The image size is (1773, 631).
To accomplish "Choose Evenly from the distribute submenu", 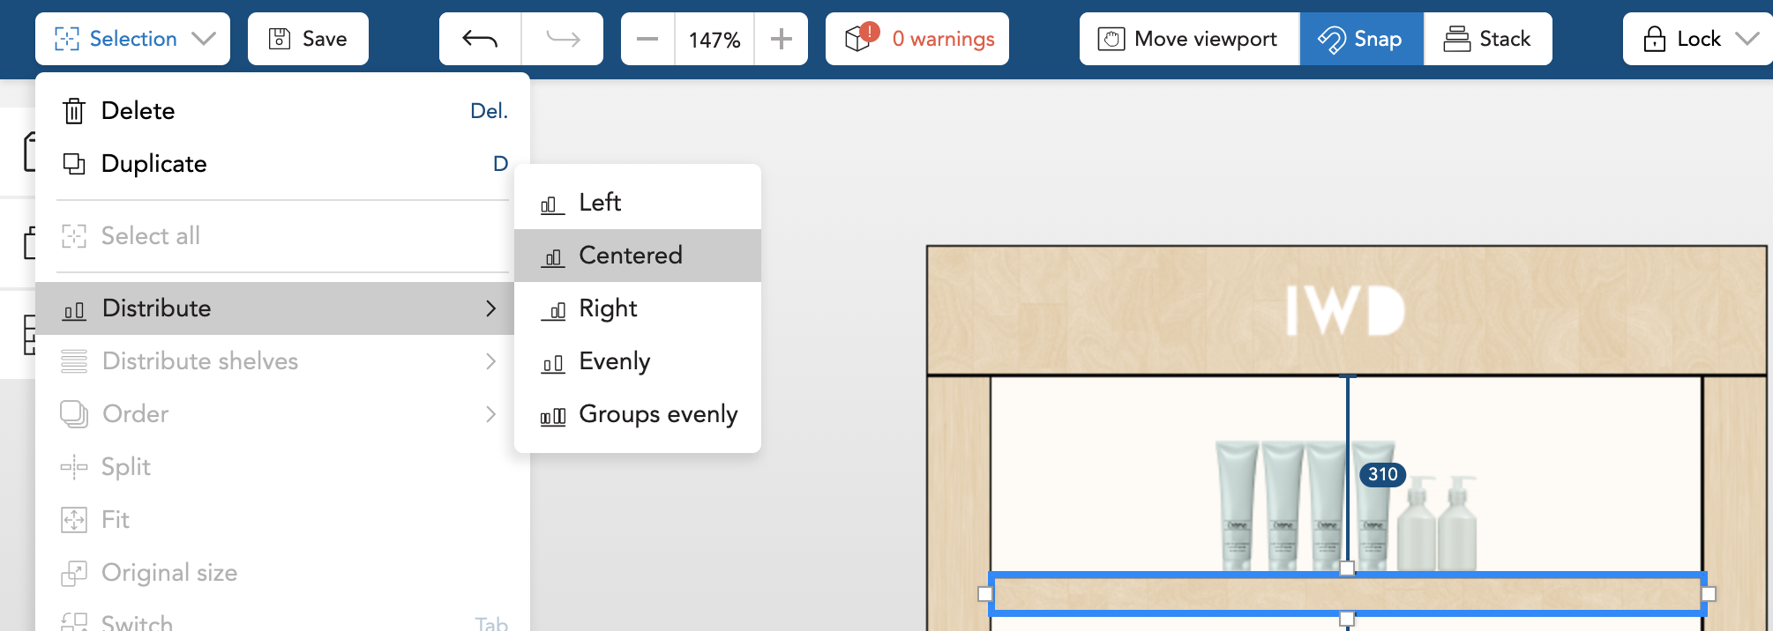I will [x=614, y=361].
